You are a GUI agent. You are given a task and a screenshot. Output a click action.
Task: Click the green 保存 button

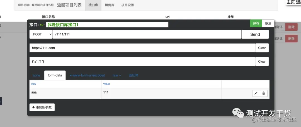click(x=256, y=24)
